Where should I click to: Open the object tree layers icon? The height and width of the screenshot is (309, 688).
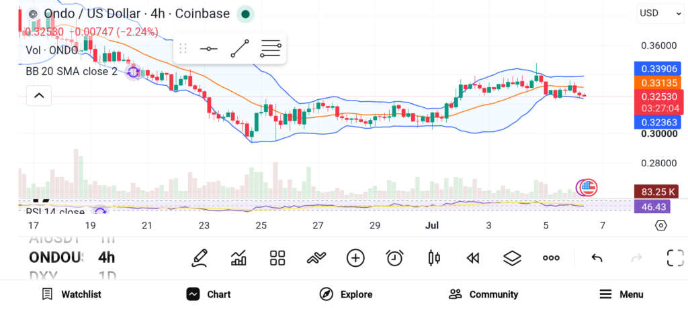pyautogui.click(x=512, y=258)
